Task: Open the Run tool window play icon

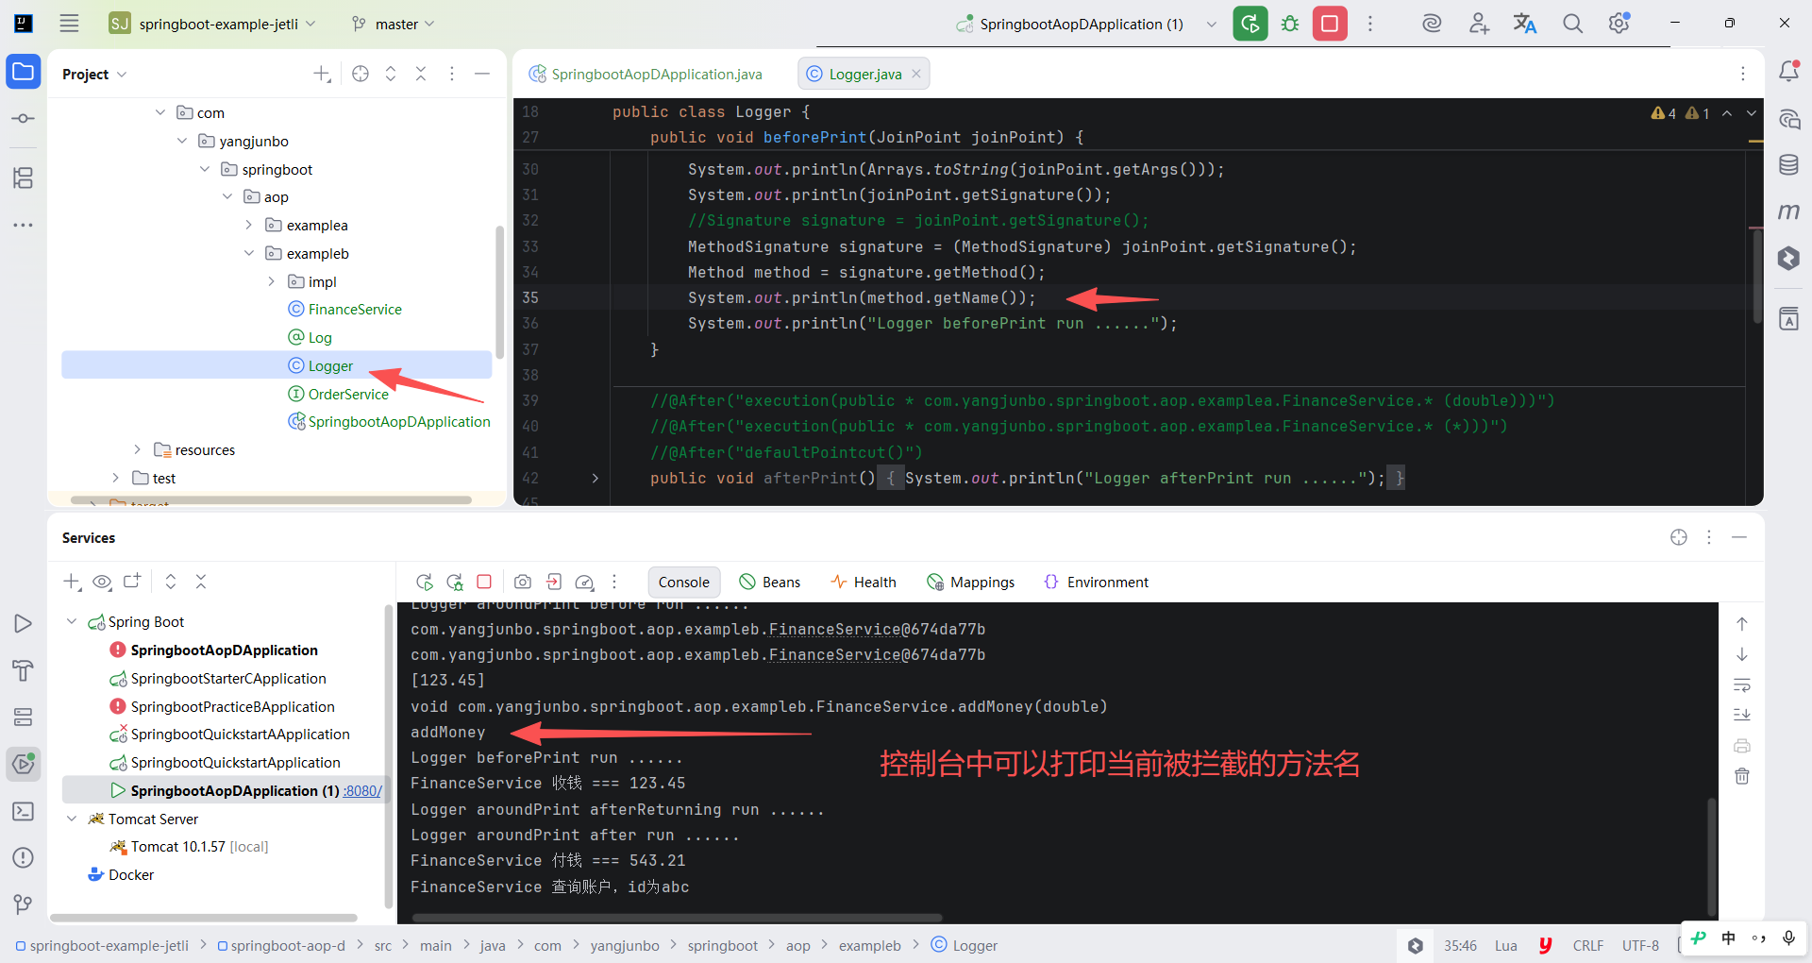Action: pos(24,623)
